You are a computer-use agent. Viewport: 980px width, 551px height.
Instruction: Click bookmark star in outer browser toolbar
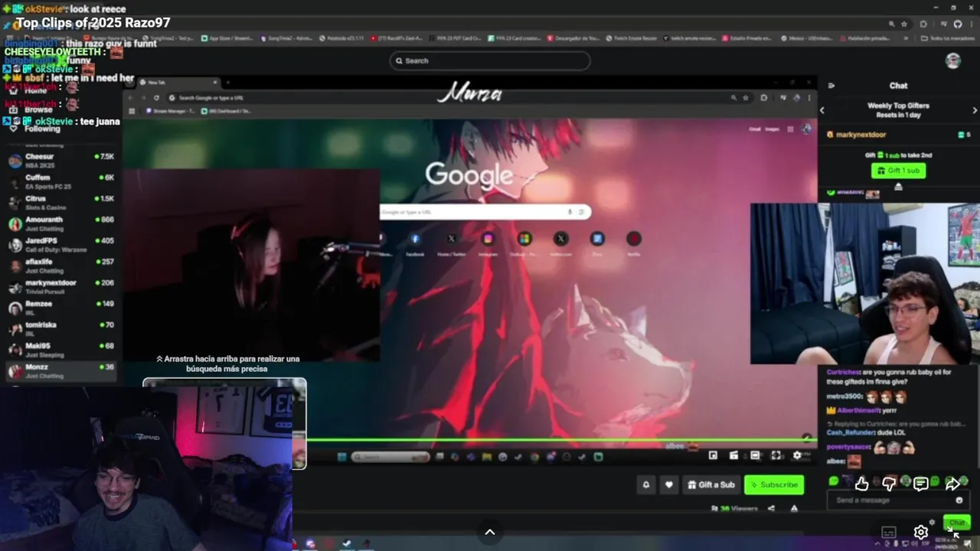904,24
